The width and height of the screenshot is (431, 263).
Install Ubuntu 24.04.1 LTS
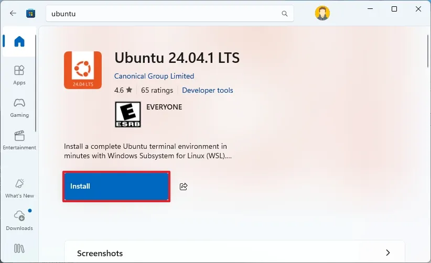click(x=116, y=187)
